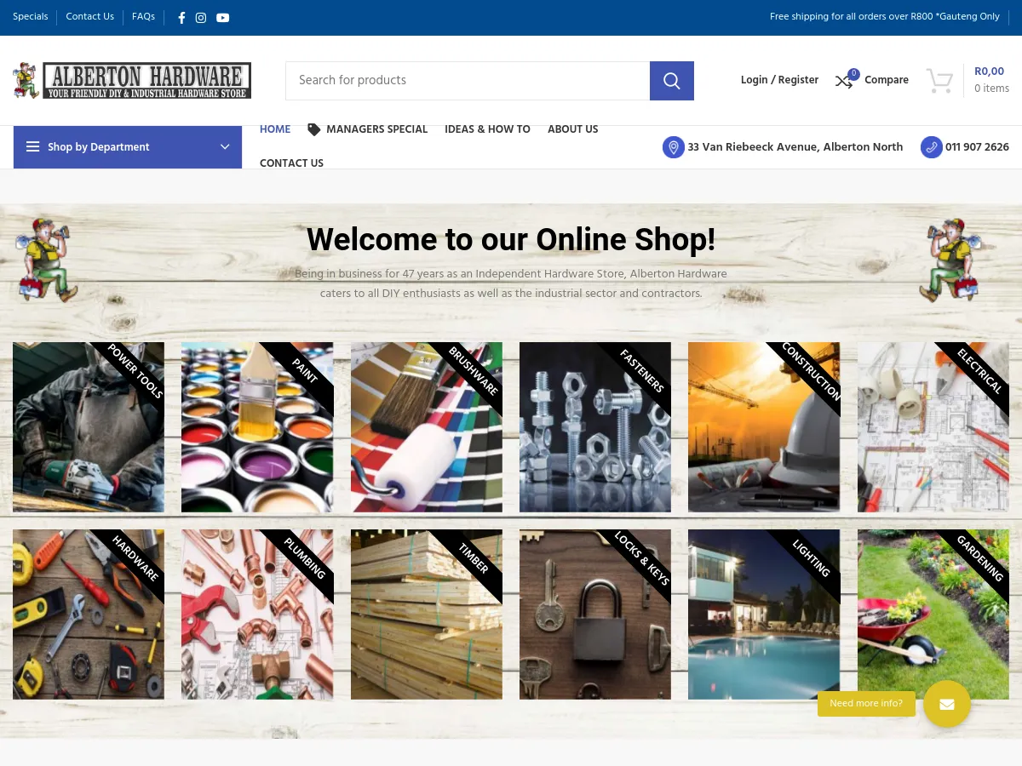Open the Instagram icon in the header
The height and width of the screenshot is (766, 1022).
coord(200,18)
